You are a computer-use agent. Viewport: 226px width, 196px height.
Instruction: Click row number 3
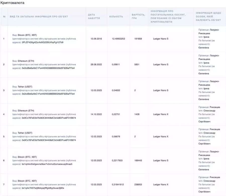click(4, 90)
